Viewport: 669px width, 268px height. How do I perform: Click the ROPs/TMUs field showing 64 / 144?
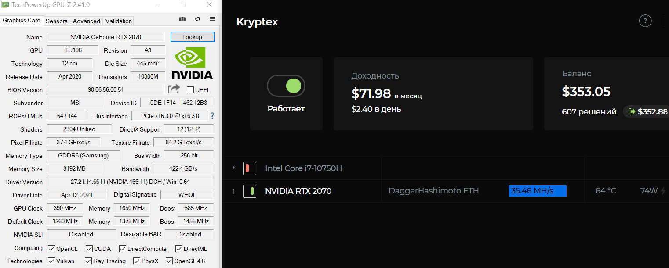pyautogui.click(x=67, y=116)
